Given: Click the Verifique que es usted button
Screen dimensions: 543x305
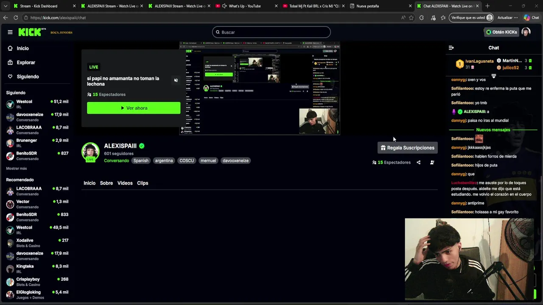Looking at the screenshot, I should (472, 18).
